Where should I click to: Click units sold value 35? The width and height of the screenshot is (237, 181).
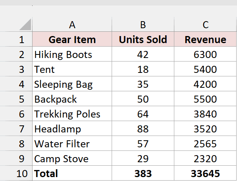143,84
